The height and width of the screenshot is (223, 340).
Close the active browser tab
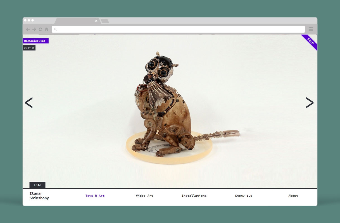(96, 21)
